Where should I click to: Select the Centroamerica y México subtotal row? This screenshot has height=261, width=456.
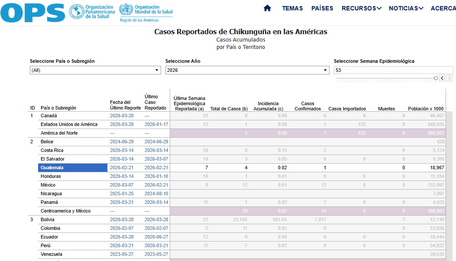tap(65, 211)
